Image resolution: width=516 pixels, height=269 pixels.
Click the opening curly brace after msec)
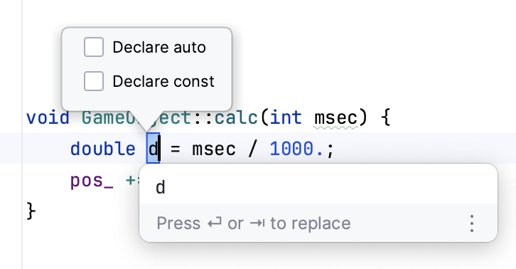(386, 117)
